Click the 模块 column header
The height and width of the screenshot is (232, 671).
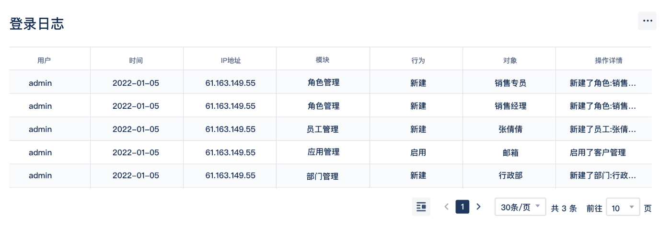tap(323, 60)
